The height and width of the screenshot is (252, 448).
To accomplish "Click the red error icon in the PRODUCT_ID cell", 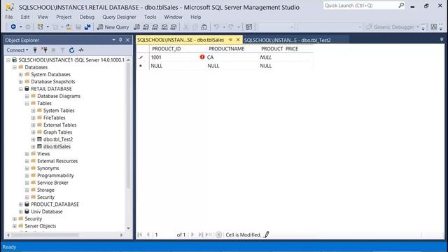I will tap(202, 57).
